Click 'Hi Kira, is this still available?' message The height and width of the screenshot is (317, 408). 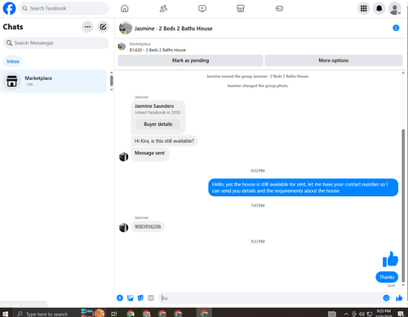click(164, 141)
